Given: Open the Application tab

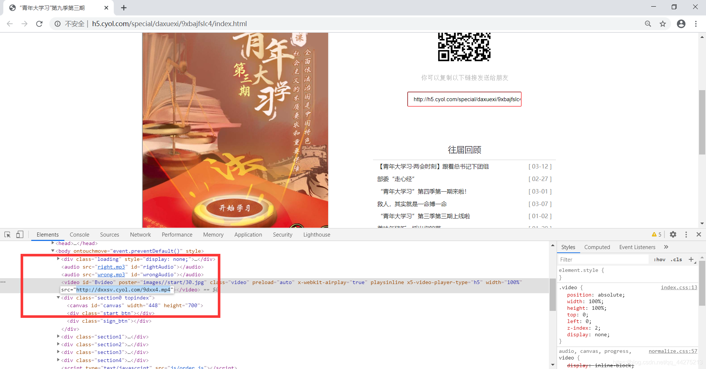Looking at the screenshot, I should click(248, 235).
